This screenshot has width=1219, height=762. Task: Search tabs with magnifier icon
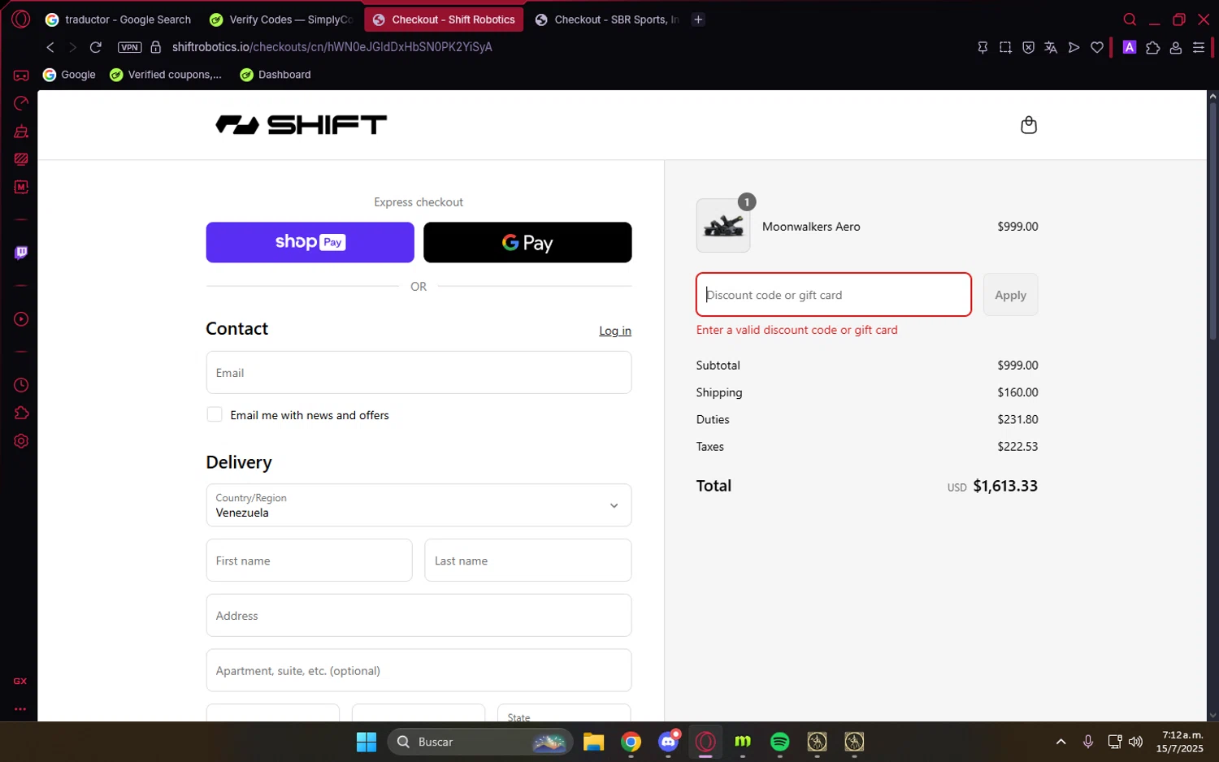click(1130, 19)
